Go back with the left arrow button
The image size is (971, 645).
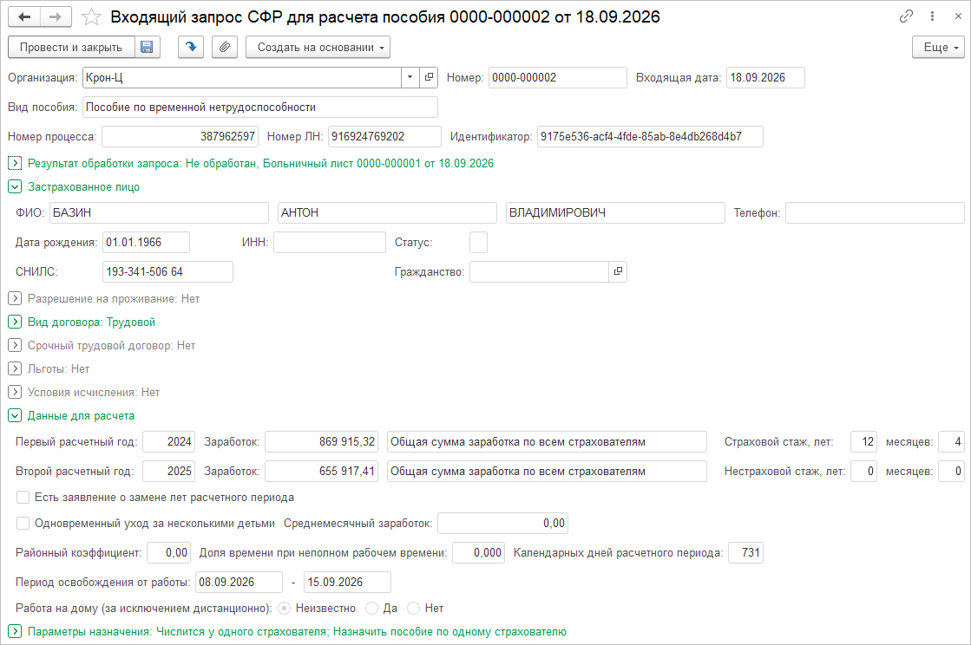[x=25, y=16]
